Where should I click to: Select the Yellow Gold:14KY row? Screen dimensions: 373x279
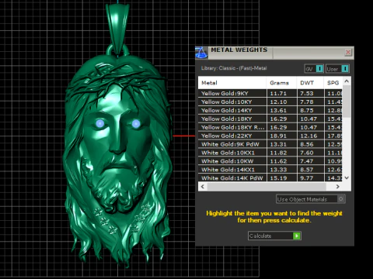point(270,110)
